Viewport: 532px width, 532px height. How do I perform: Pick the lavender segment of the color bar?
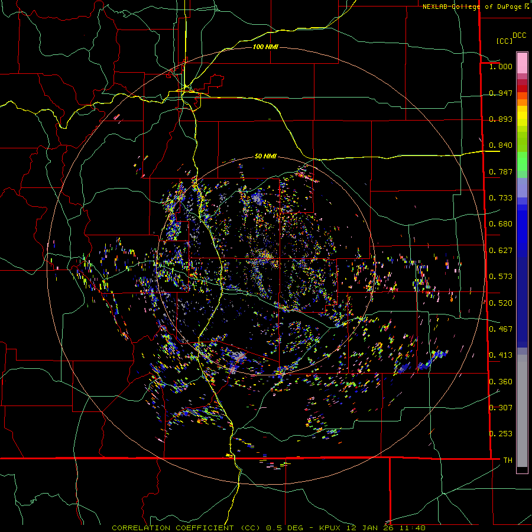522,187
